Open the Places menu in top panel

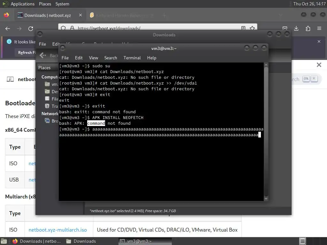pyautogui.click(x=45, y=4)
